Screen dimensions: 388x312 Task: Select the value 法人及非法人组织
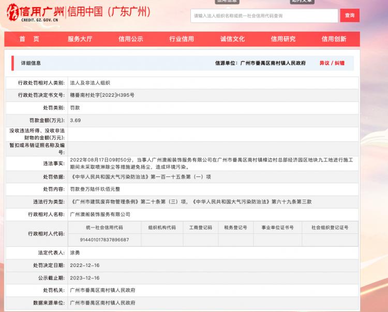90,83
